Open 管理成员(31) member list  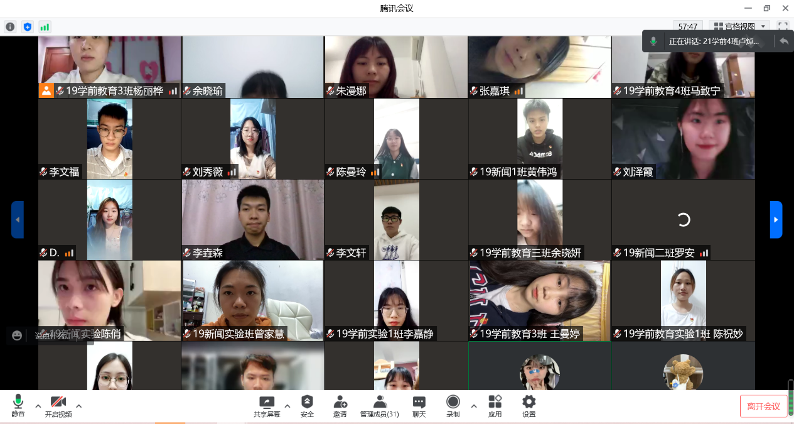coord(380,406)
